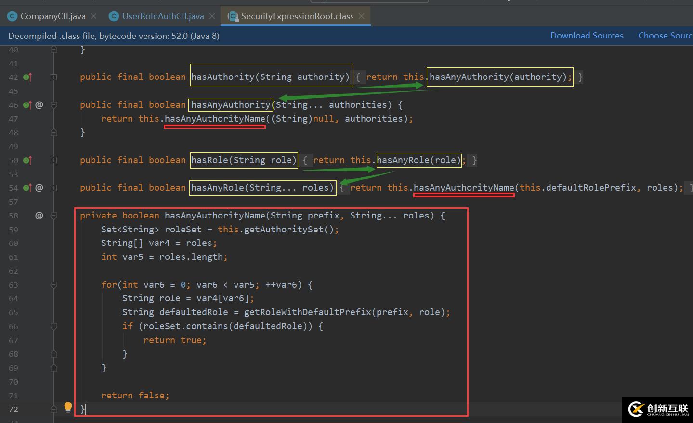Expand the folded hasRole method on line 50
The height and width of the screenshot is (423, 693).
(54, 160)
